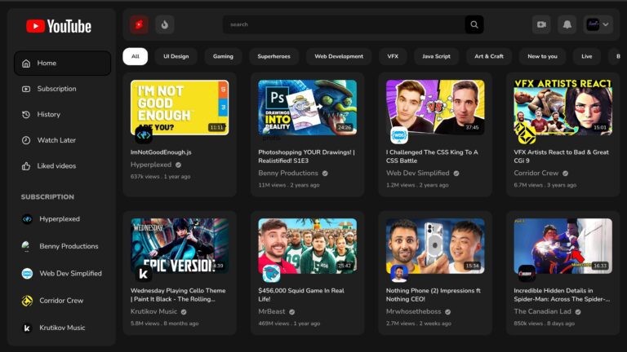Open I'm Not Good Enough video thumbnail
The width and height of the screenshot is (627, 352).
[180, 108]
